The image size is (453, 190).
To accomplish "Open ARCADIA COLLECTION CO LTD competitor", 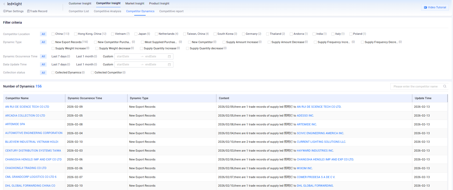I will tap(25, 116).
